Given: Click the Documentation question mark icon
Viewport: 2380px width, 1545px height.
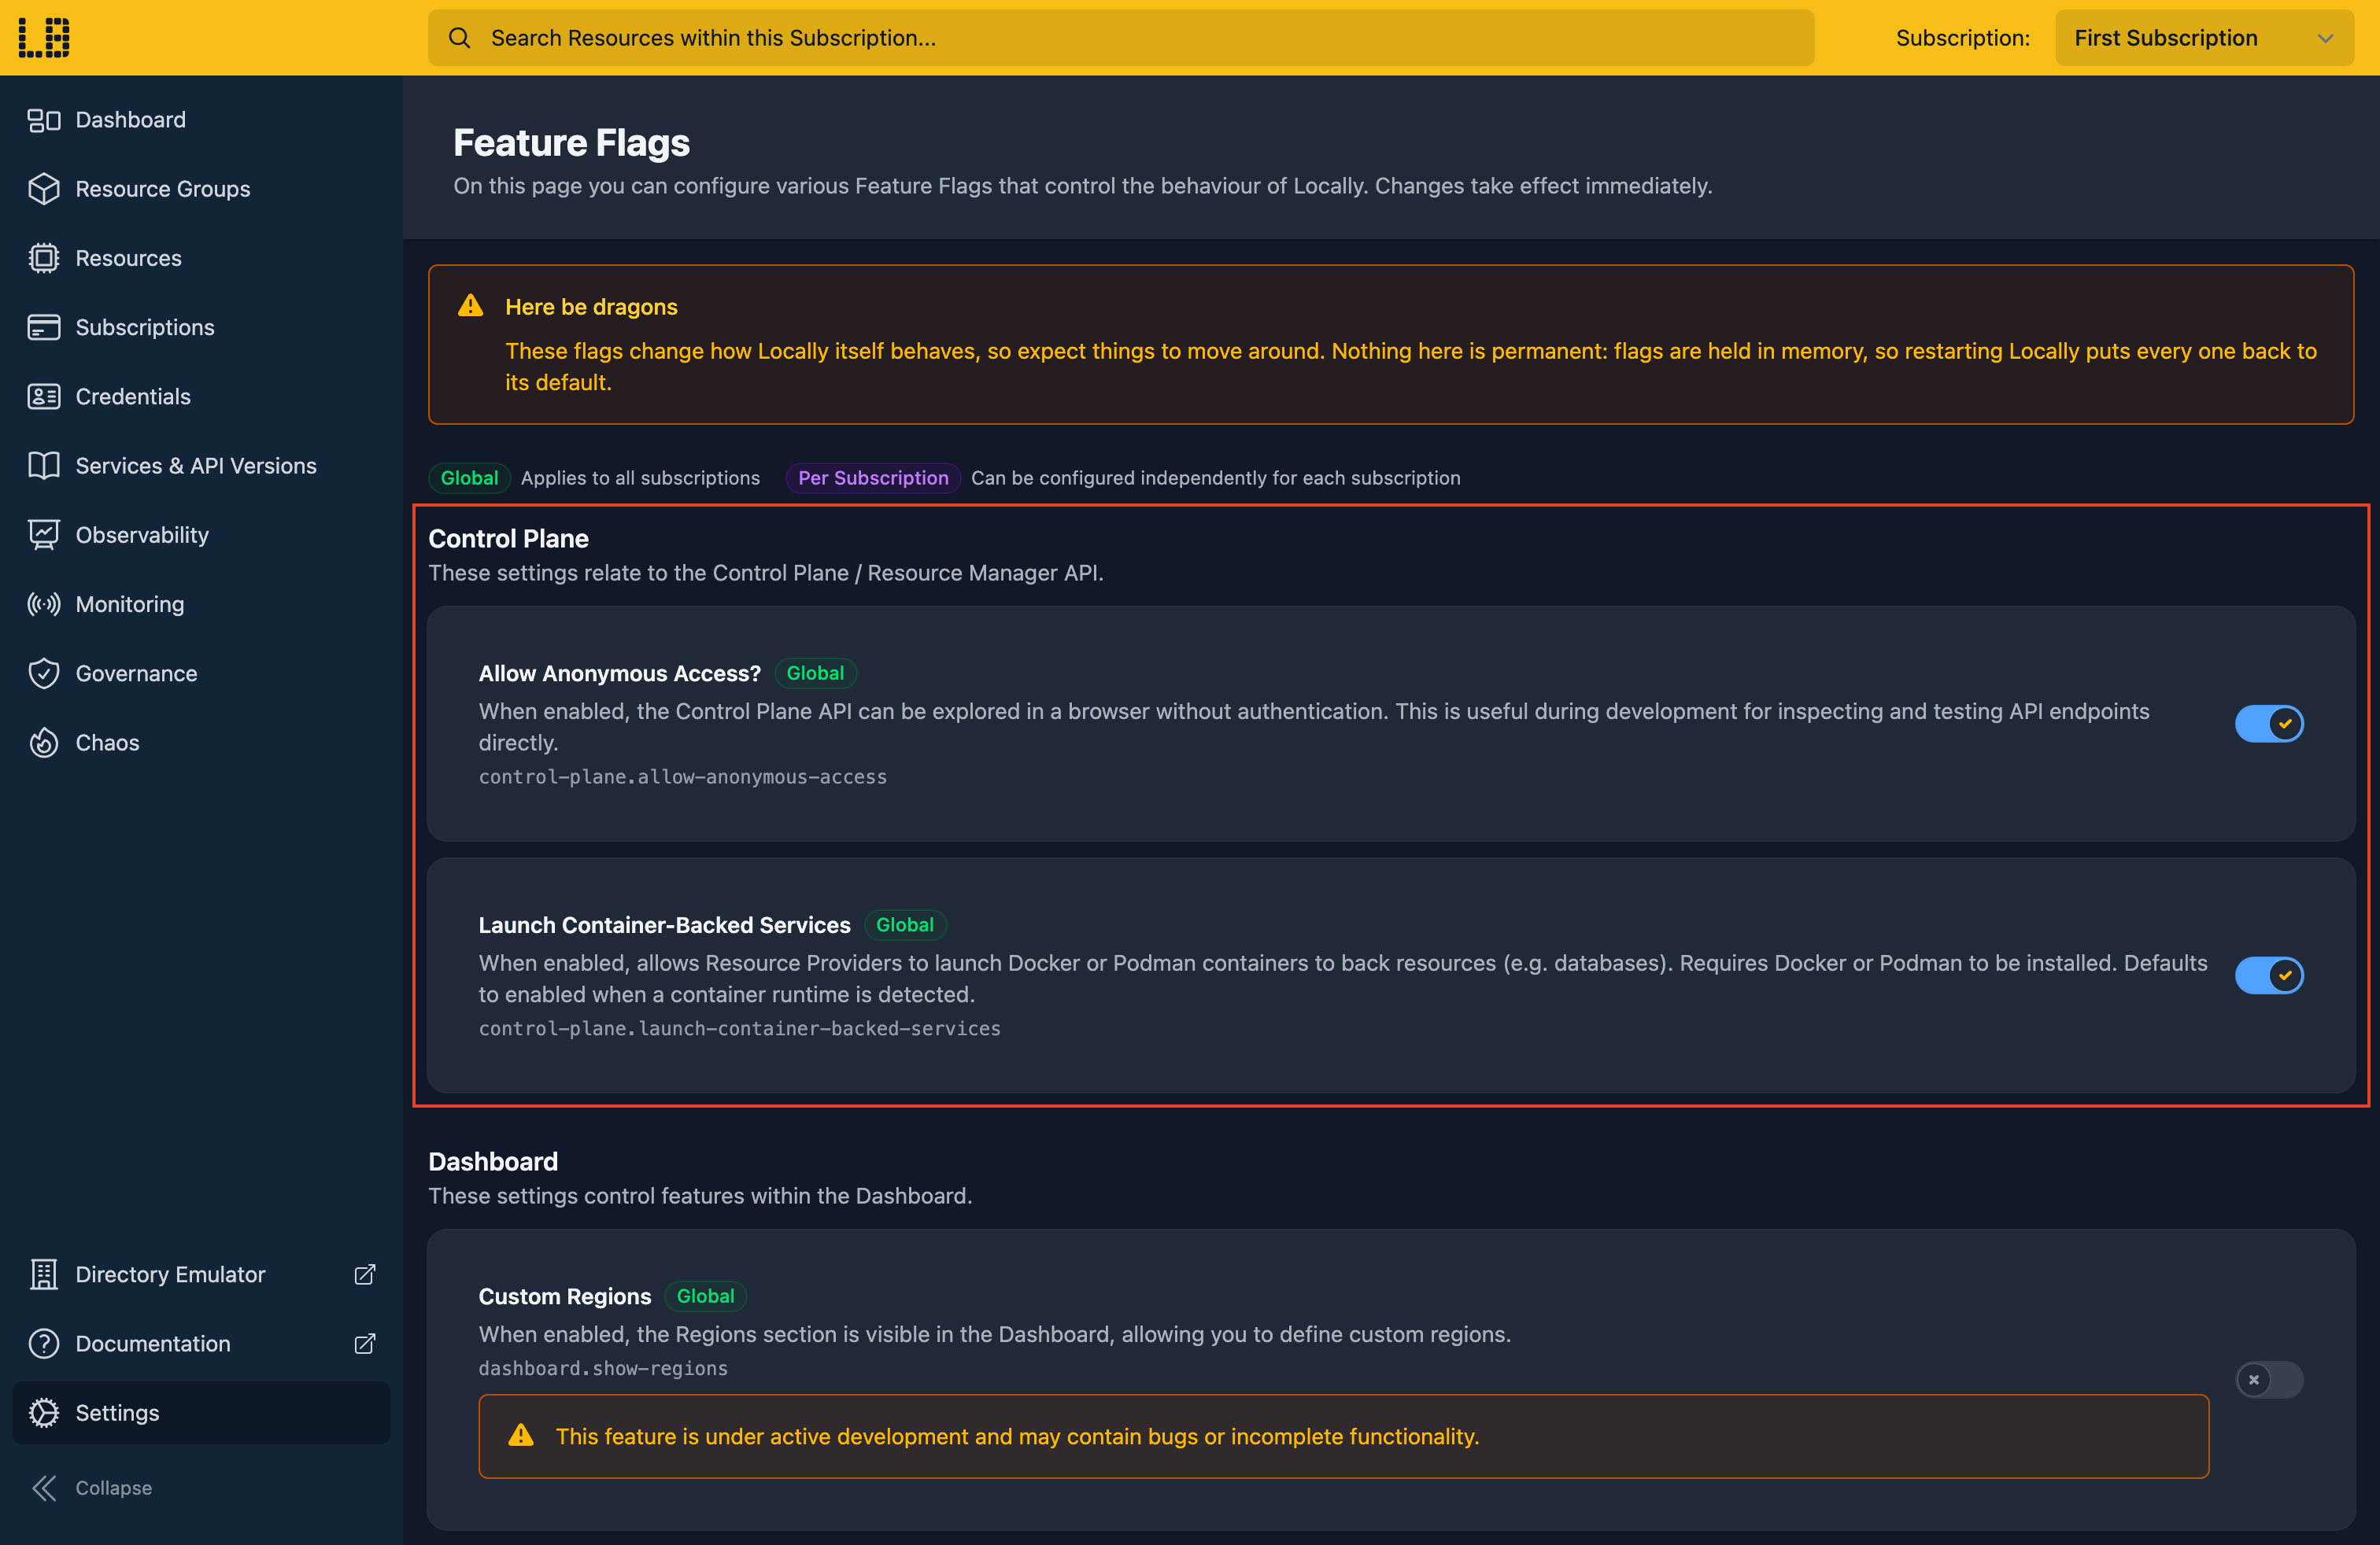Looking at the screenshot, I should [x=44, y=1343].
